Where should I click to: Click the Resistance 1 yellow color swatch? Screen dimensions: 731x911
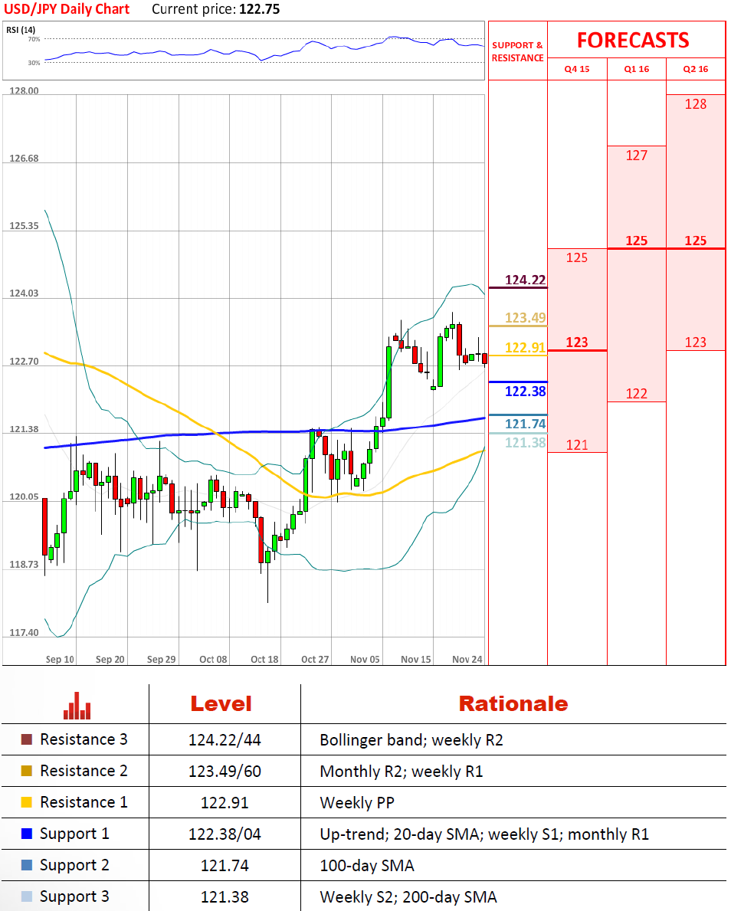pyautogui.click(x=26, y=802)
